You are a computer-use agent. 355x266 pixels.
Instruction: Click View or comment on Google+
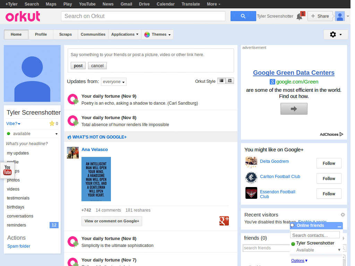click(x=112, y=221)
